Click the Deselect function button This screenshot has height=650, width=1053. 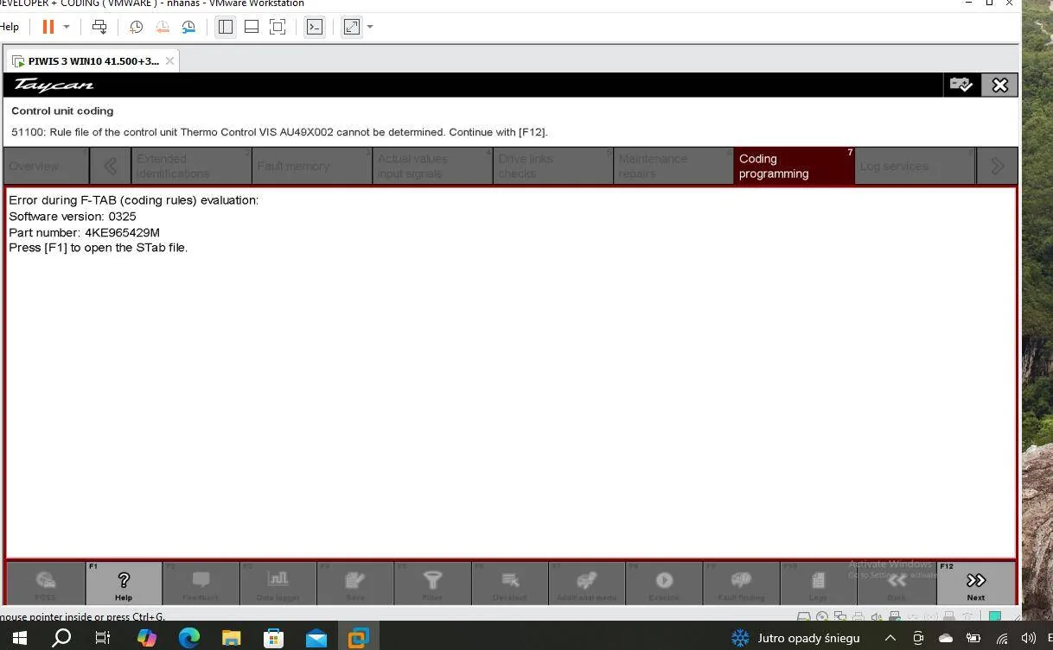click(509, 584)
